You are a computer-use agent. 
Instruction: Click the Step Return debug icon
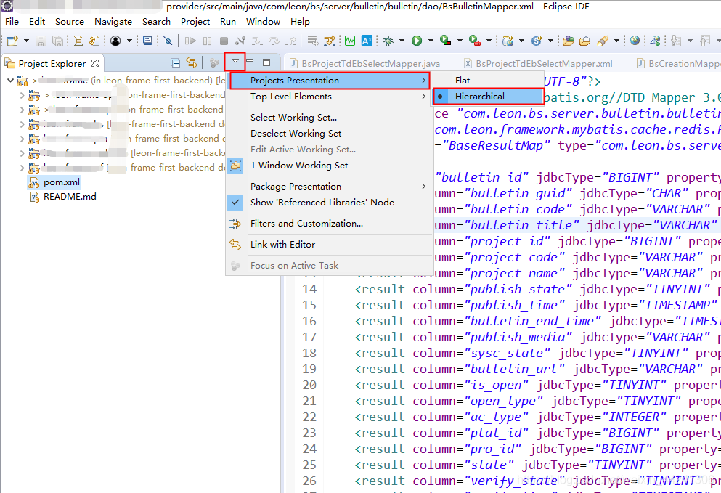(290, 41)
